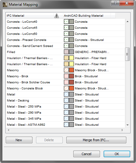The height and width of the screenshot is (163, 136).
Task: Click the vertical scrollbar up arrow
Action: pos(128,22)
